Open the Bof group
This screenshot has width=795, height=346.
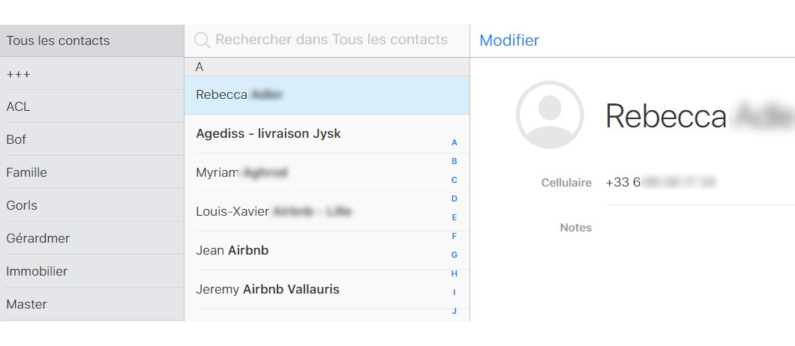pyautogui.click(x=16, y=139)
